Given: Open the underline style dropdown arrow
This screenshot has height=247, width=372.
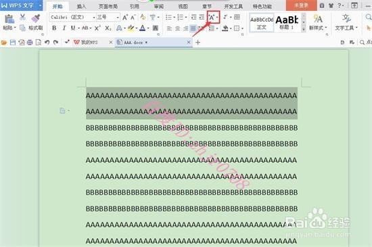Looking at the screenshot, I should (x=78, y=28).
